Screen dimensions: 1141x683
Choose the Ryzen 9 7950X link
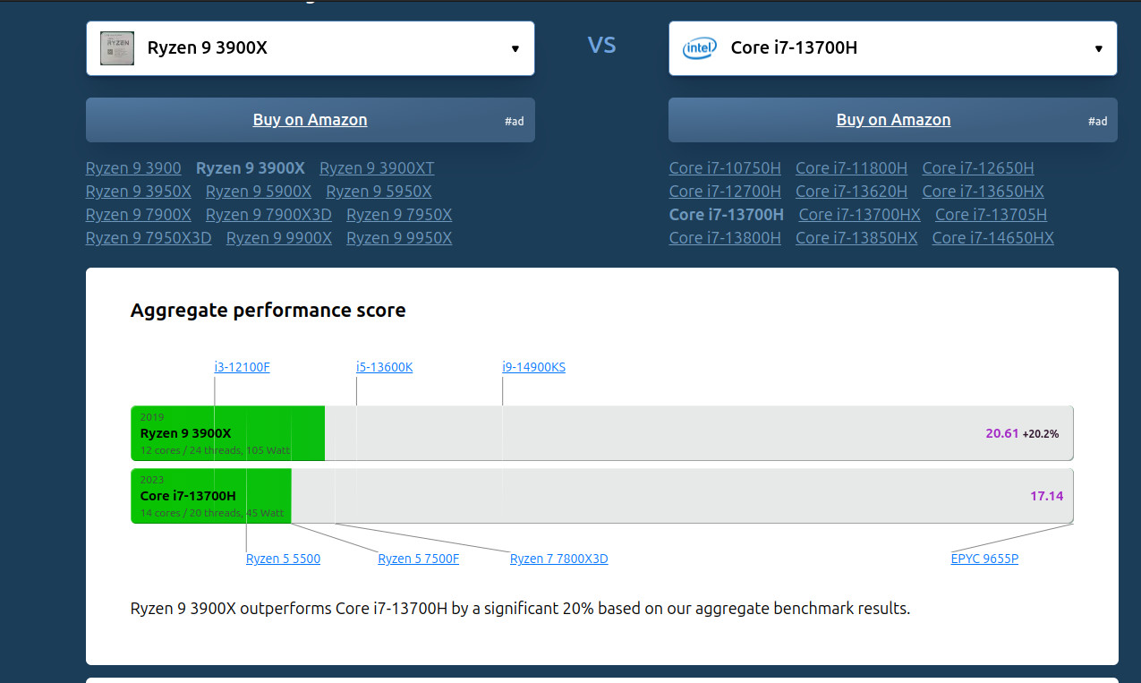click(x=399, y=215)
